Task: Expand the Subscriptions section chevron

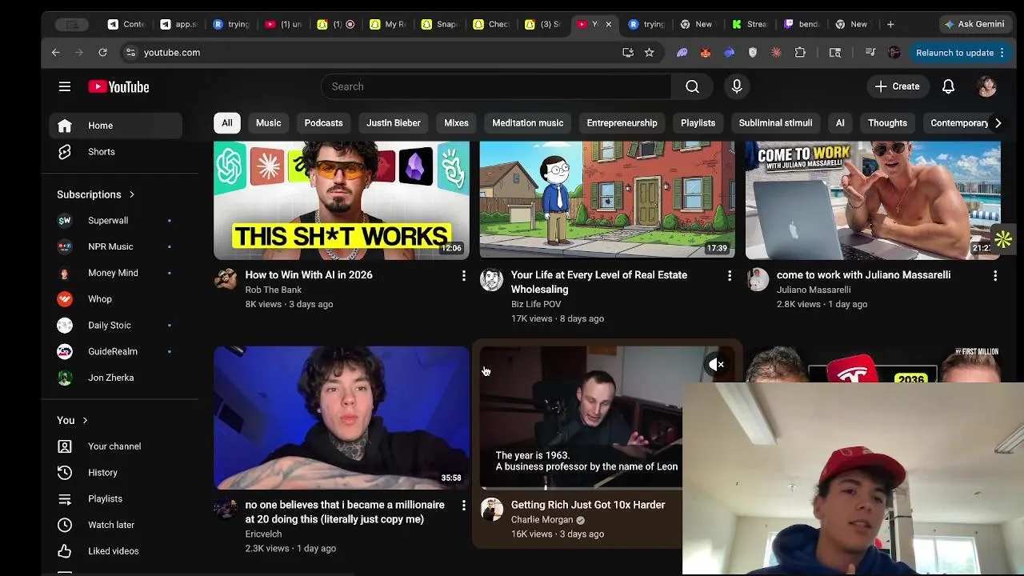Action: (132, 194)
